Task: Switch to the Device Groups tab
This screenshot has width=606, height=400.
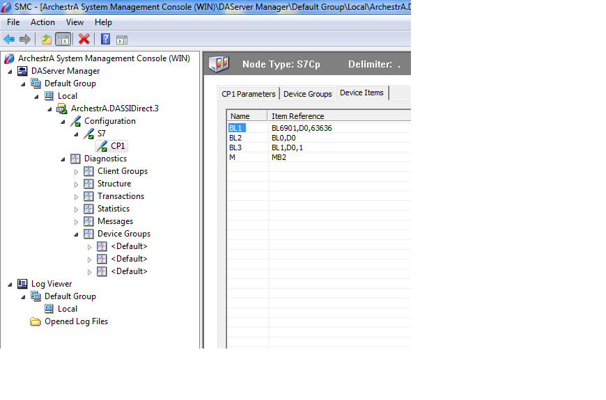Action: coord(307,94)
